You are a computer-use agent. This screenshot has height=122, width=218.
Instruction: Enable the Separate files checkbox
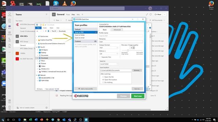tap(100, 57)
